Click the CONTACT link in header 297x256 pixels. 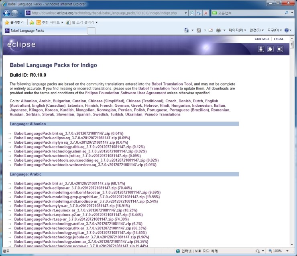262,39
